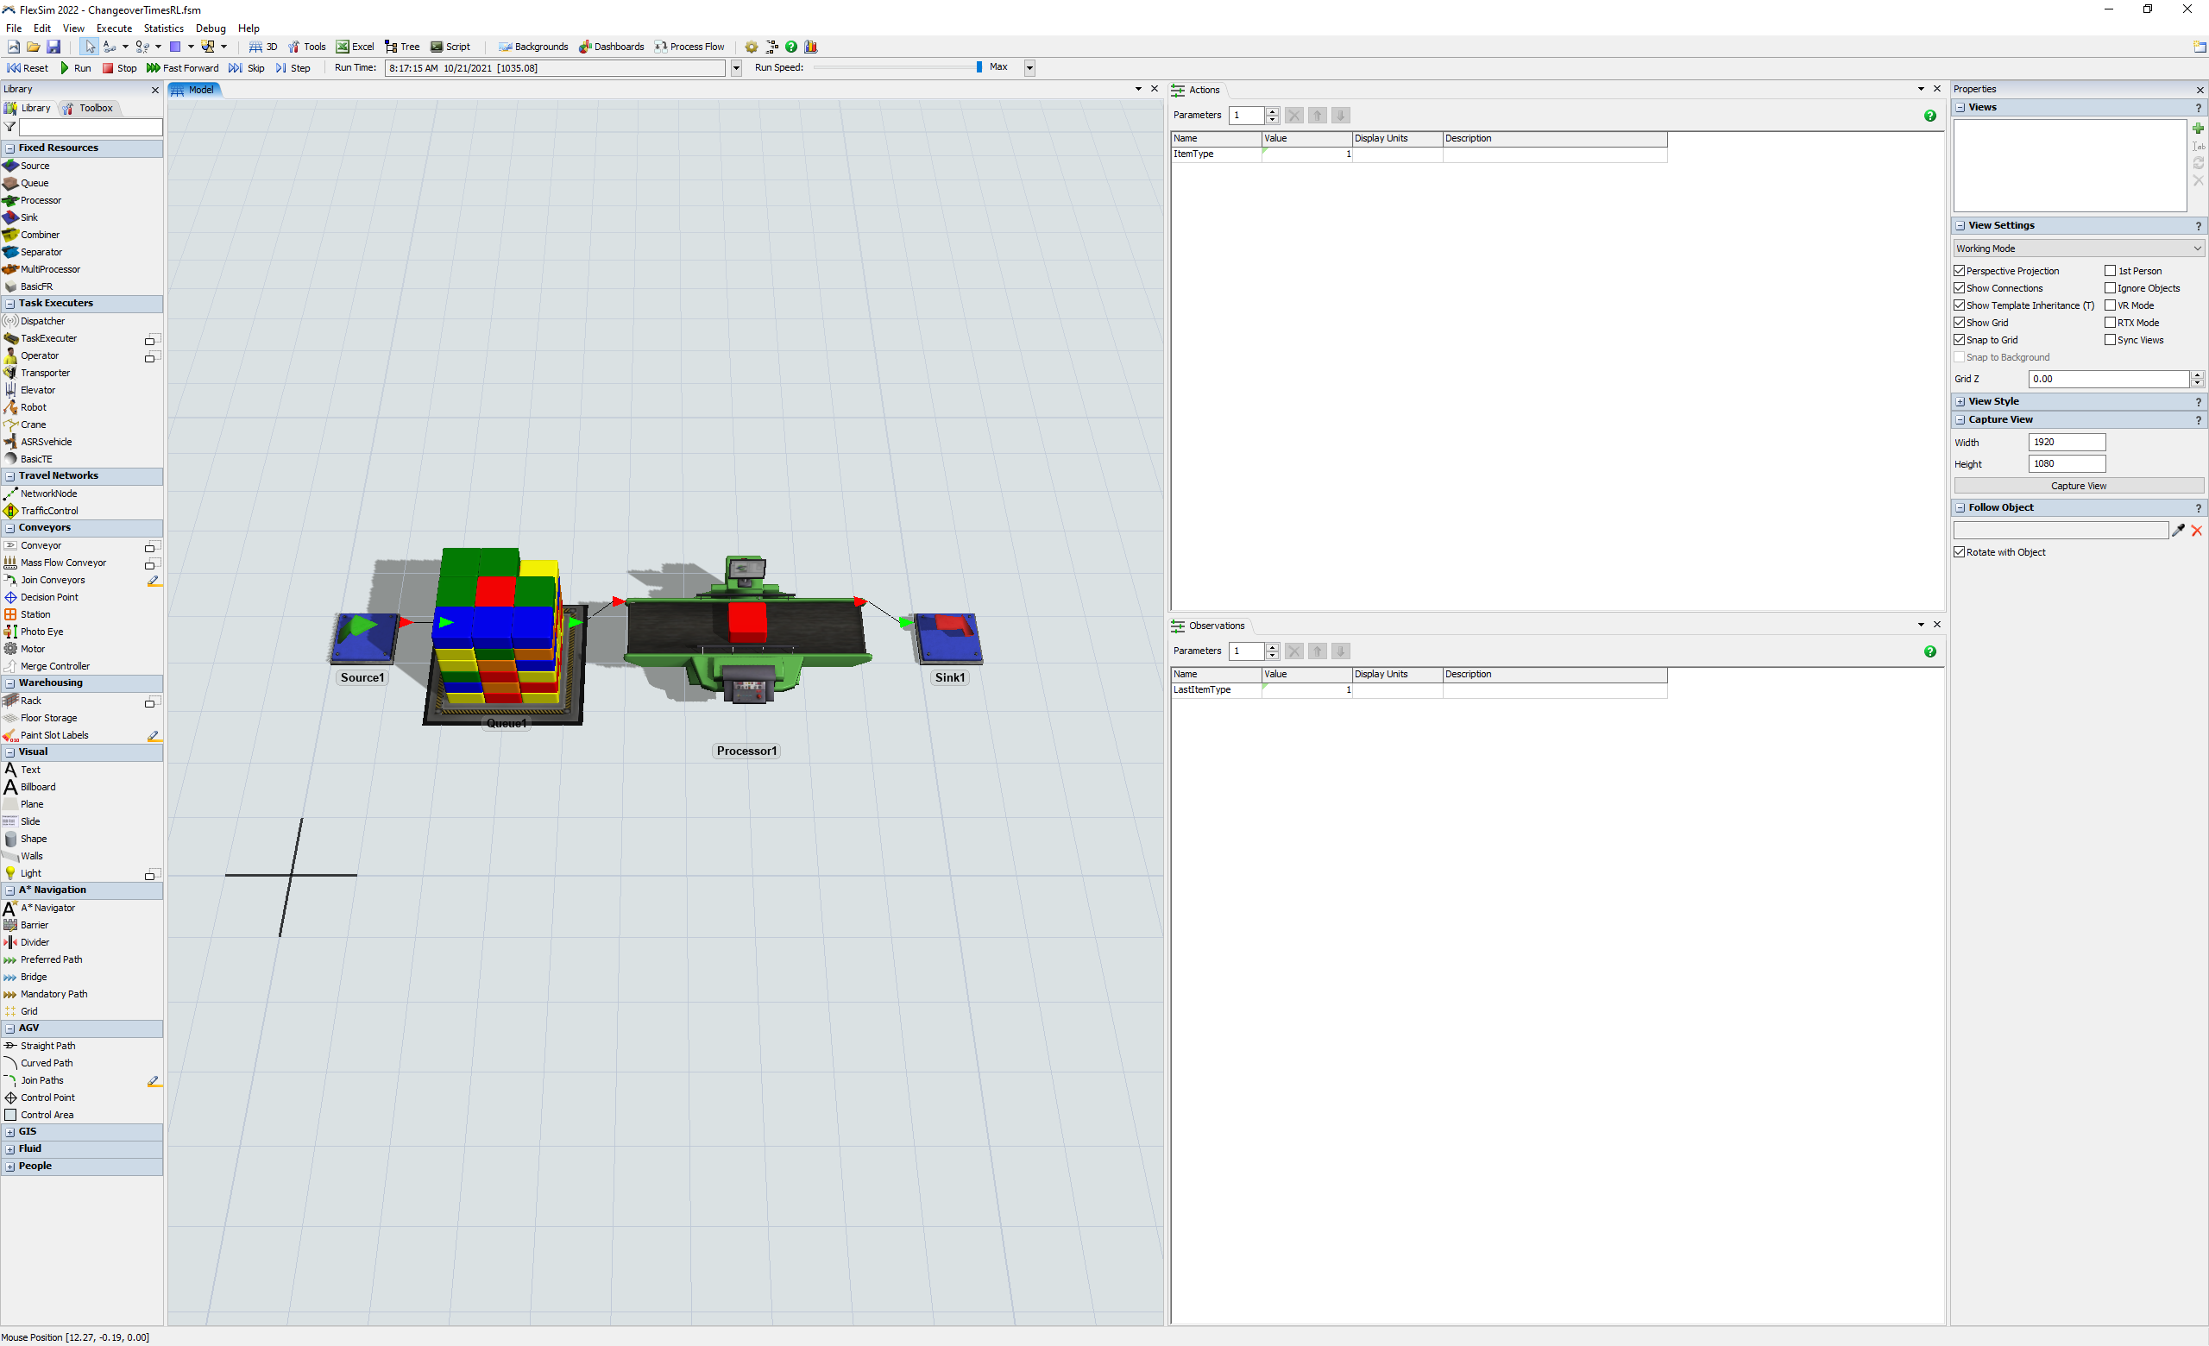This screenshot has height=1346, width=2209.
Task: Expand the People library group
Action: pyautogui.click(x=9, y=1166)
